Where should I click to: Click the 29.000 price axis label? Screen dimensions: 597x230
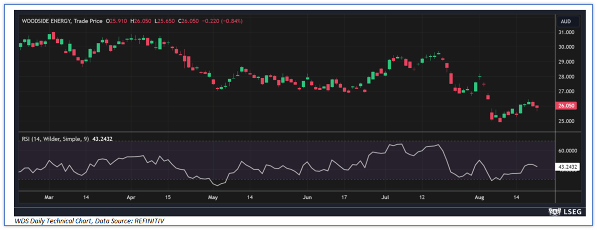click(566, 62)
